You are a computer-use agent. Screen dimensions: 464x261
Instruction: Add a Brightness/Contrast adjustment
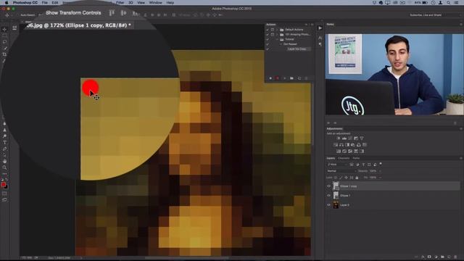pos(339,138)
